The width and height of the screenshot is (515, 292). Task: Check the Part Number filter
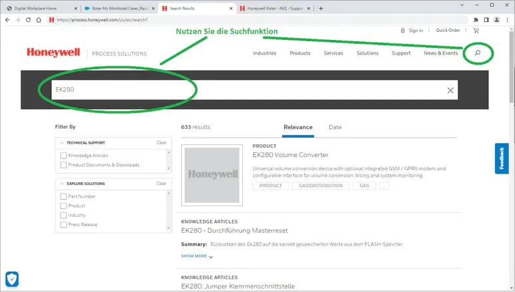63,196
